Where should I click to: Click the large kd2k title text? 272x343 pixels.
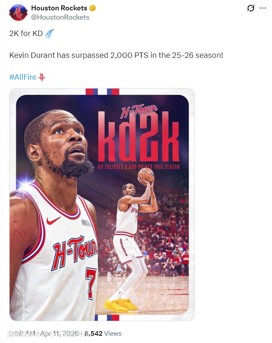[x=138, y=137]
